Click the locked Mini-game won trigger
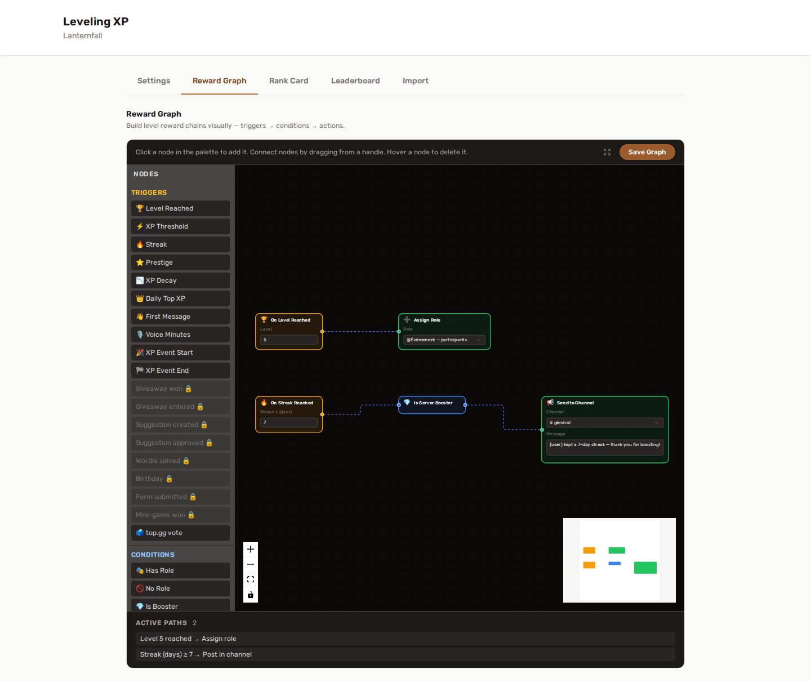The image size is (811, 682). [x=180, y=515]
